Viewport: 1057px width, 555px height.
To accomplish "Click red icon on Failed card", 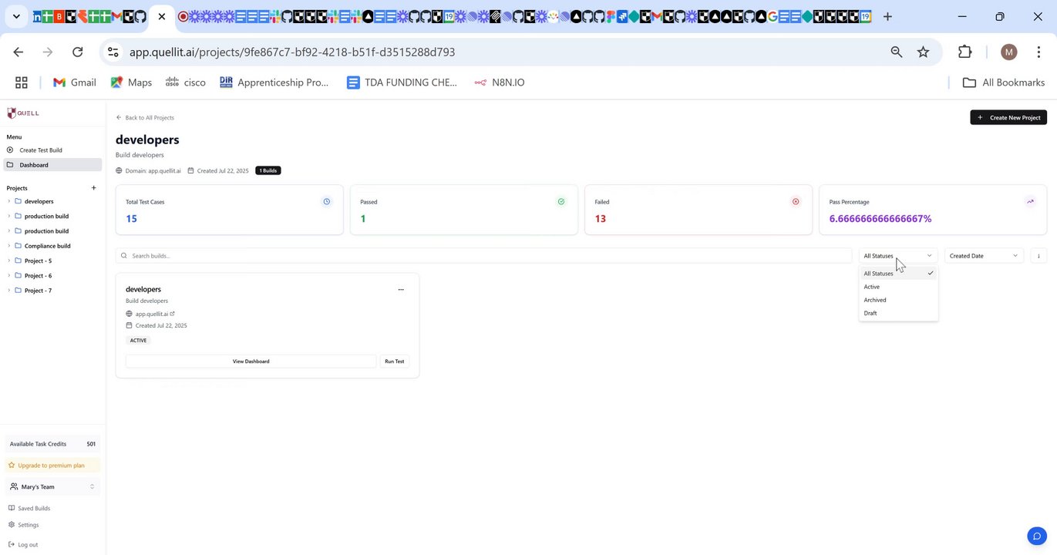I will click(796, 202).
